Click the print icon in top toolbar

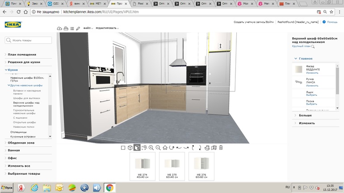(66, 29)
